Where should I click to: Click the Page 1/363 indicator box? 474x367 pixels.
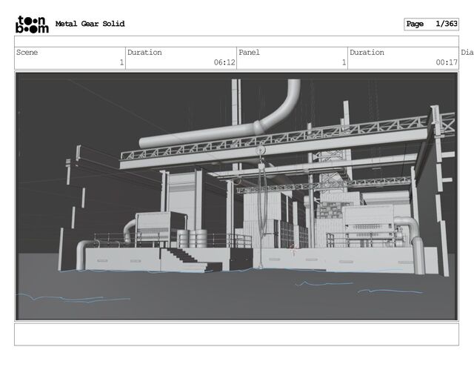click(x=431, y=24)
